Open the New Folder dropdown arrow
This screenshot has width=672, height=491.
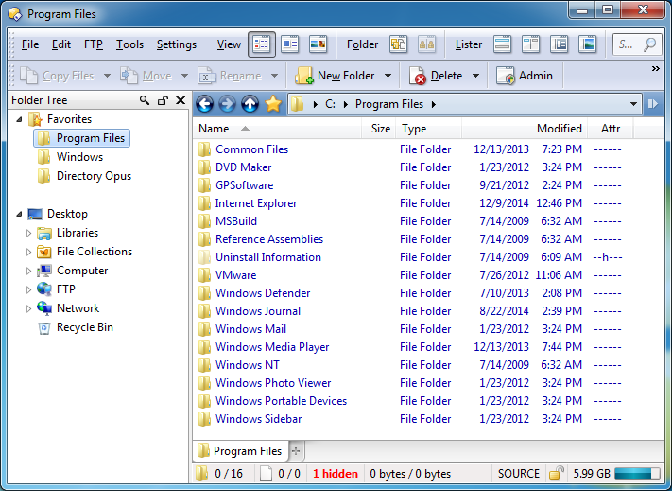pyautogui.click(x=388, y=76)
